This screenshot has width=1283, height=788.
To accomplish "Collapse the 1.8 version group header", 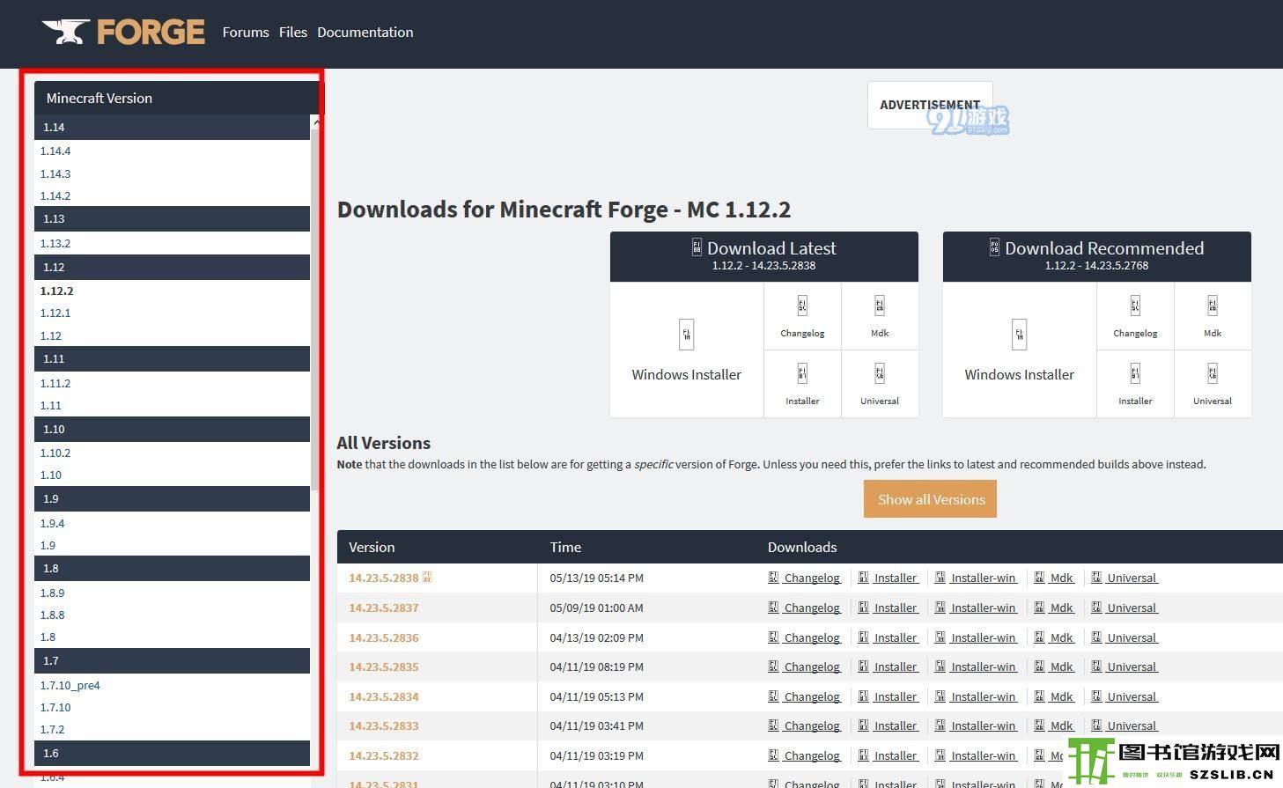I will (x=172, y=568).
